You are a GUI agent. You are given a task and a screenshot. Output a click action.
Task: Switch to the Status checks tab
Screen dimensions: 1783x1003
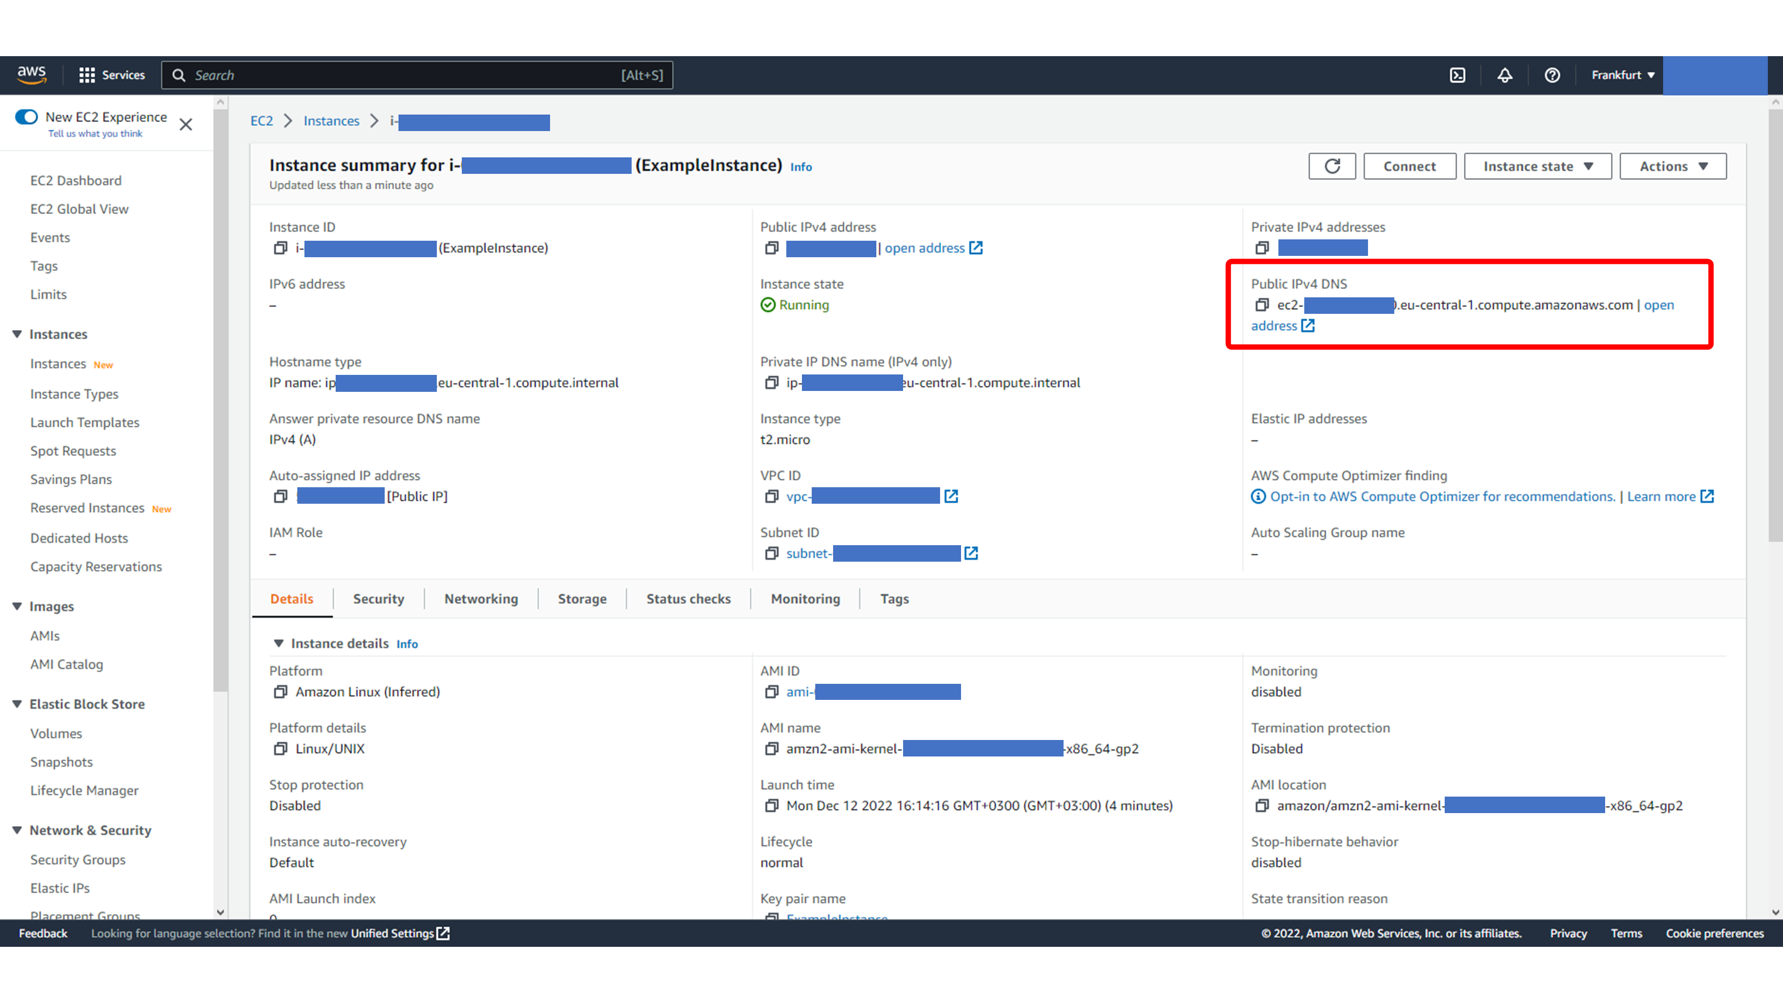click(688, 599)
